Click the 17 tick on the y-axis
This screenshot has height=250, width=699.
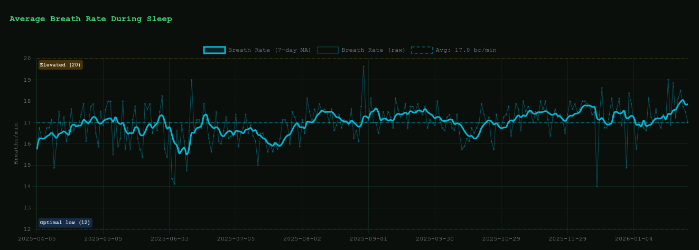pos(27,122)
